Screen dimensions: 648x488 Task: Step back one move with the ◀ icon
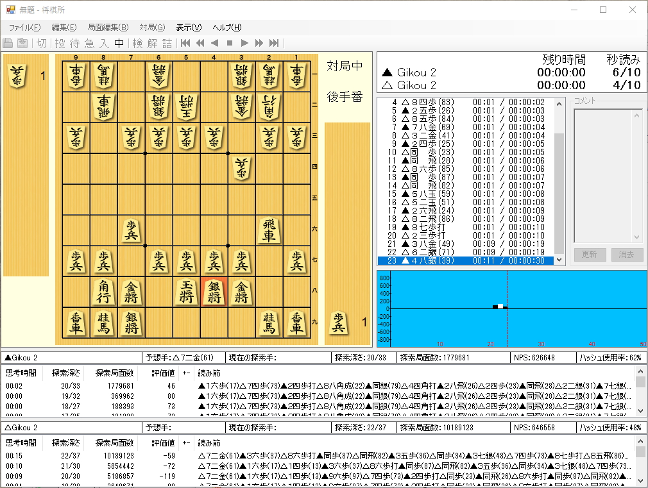point(215,44)
